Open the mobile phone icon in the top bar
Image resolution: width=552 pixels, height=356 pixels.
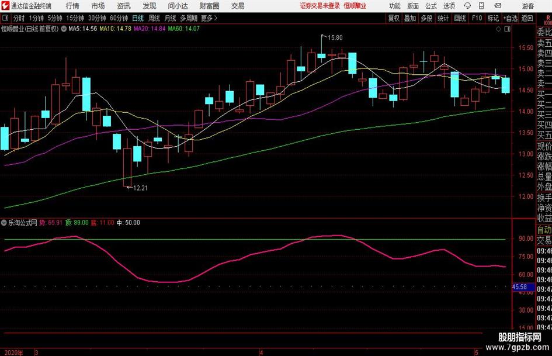tap(481, 6)
